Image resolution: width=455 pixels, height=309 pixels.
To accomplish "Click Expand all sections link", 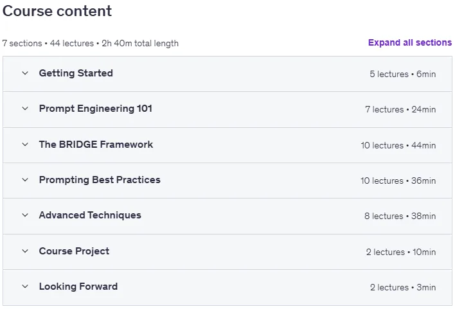I will (x=410, y=42).
